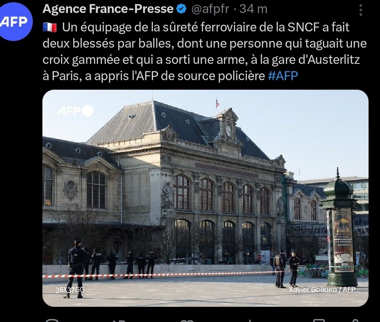The image size is (380, 322).
Task: Click the view count analytics icon
Action: [250, 320]
